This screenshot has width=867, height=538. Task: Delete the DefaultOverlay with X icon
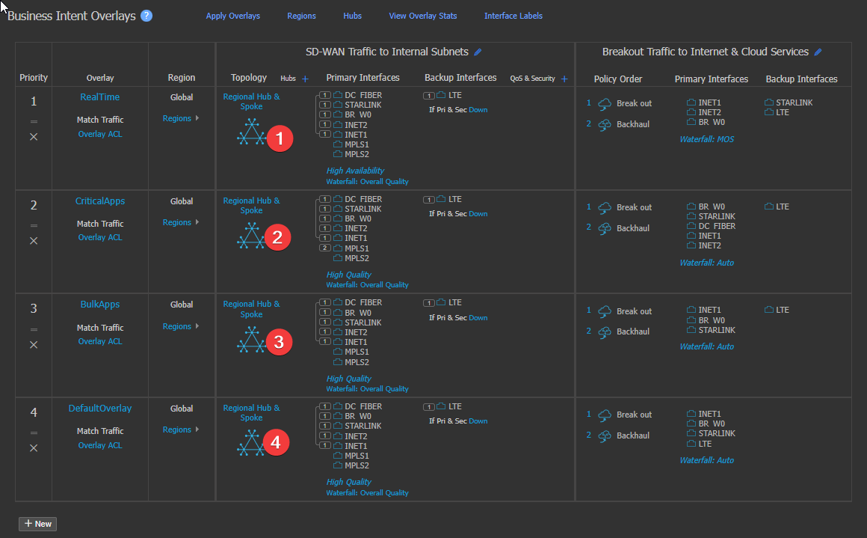(34, 447)
